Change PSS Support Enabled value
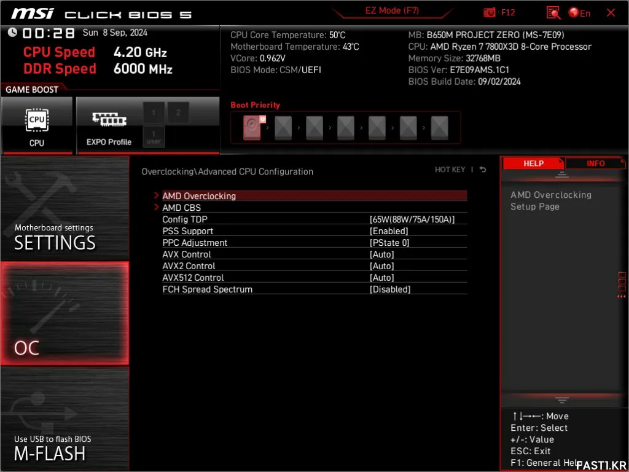 (x=389, y=231)
